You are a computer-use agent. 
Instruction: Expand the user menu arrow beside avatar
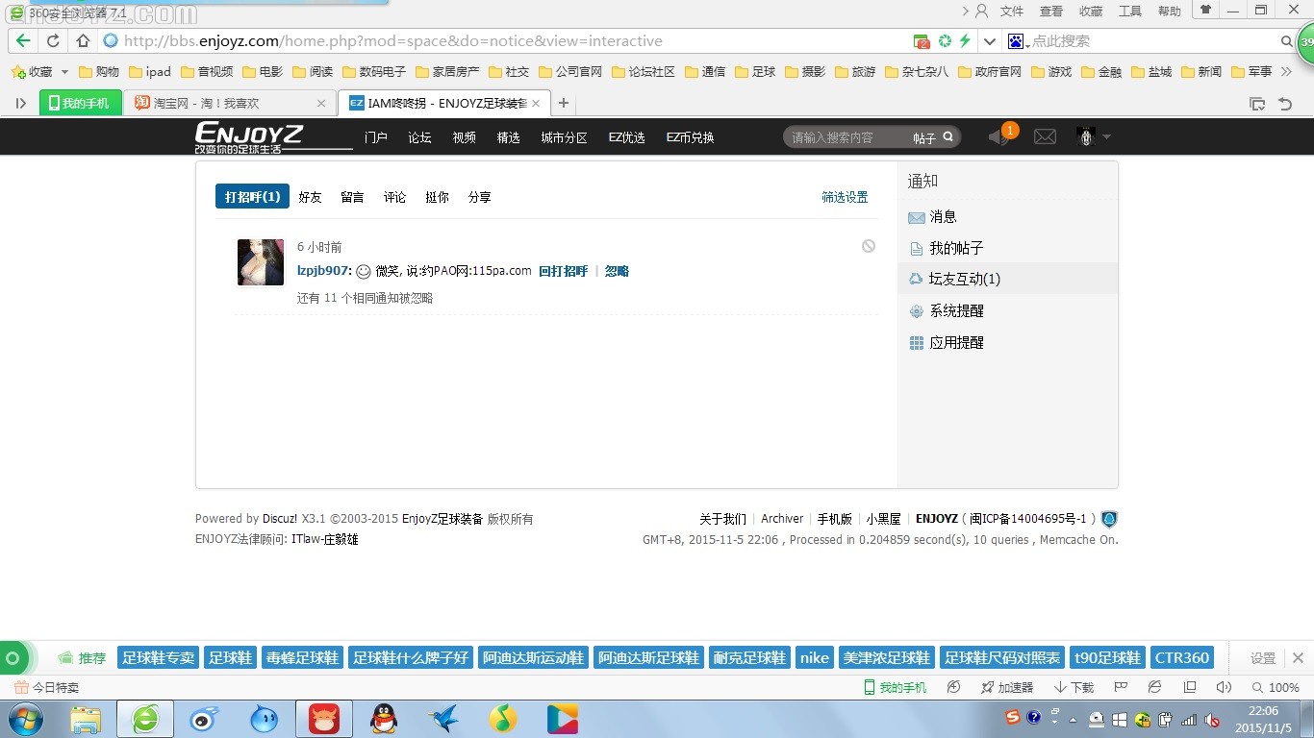(1106, 137)
